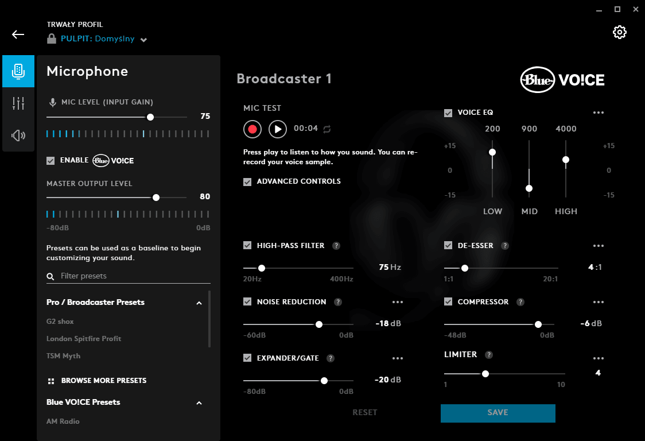Click the profile lock icon
The width and height of the screenshot is (645, 441).
pyautogui.click(x=52, y=38)
